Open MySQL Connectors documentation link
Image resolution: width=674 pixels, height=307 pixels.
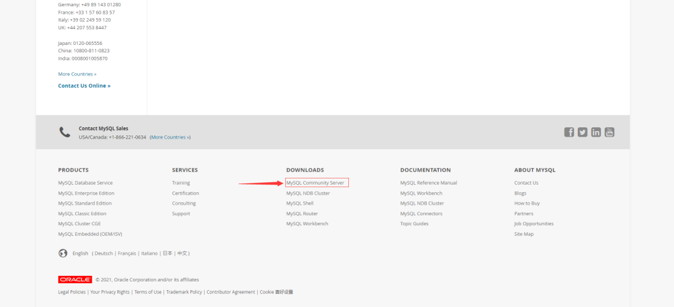coord(421,213)
